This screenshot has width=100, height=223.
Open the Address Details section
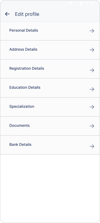point(50,50)
